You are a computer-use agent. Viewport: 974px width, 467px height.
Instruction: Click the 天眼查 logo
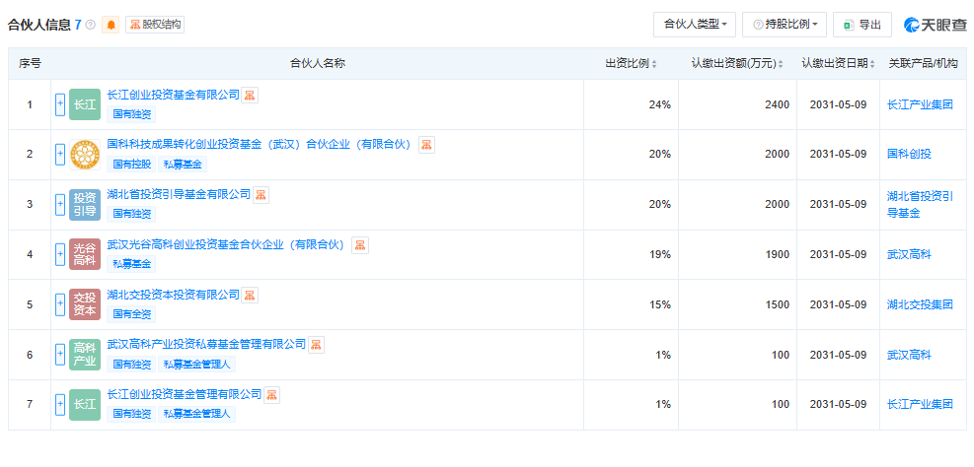click(936, 25)
